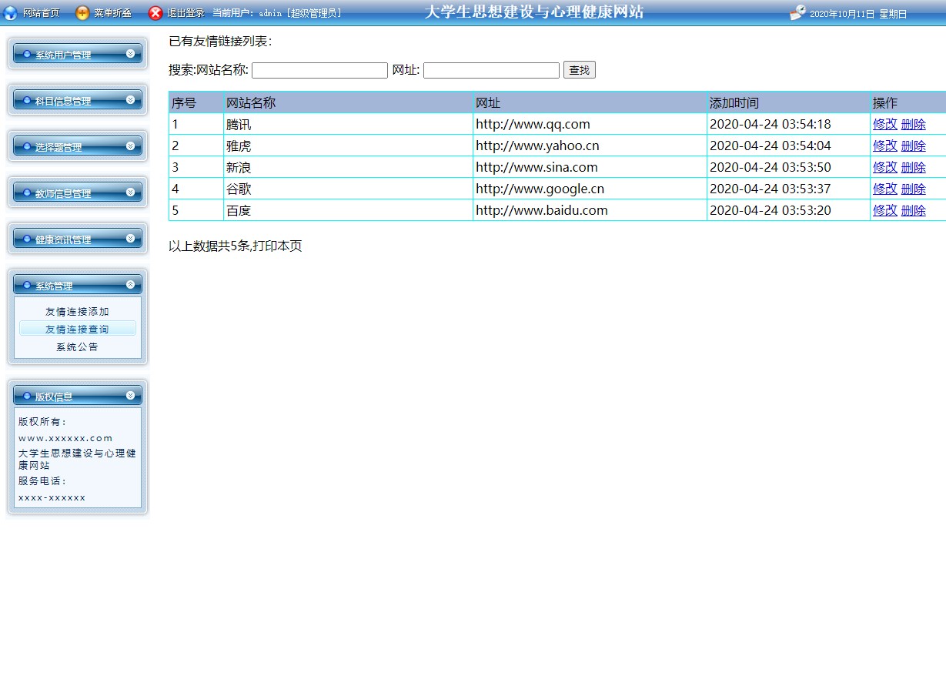Image resolution: width=946 pixels, height=686 pixels.
Task: Click the 序号 column header
Action: [x=196, y=102]
